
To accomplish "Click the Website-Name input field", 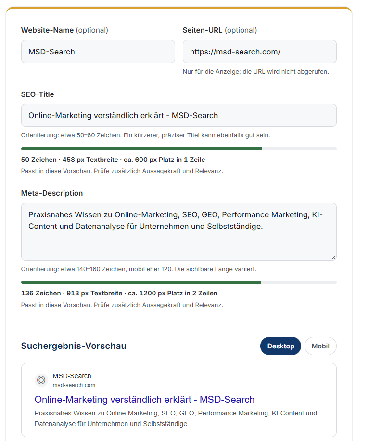I will 98,52.
